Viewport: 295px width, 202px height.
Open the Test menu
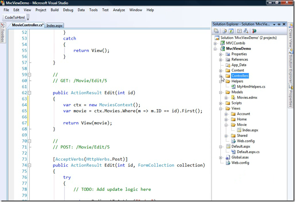(106, 10)
